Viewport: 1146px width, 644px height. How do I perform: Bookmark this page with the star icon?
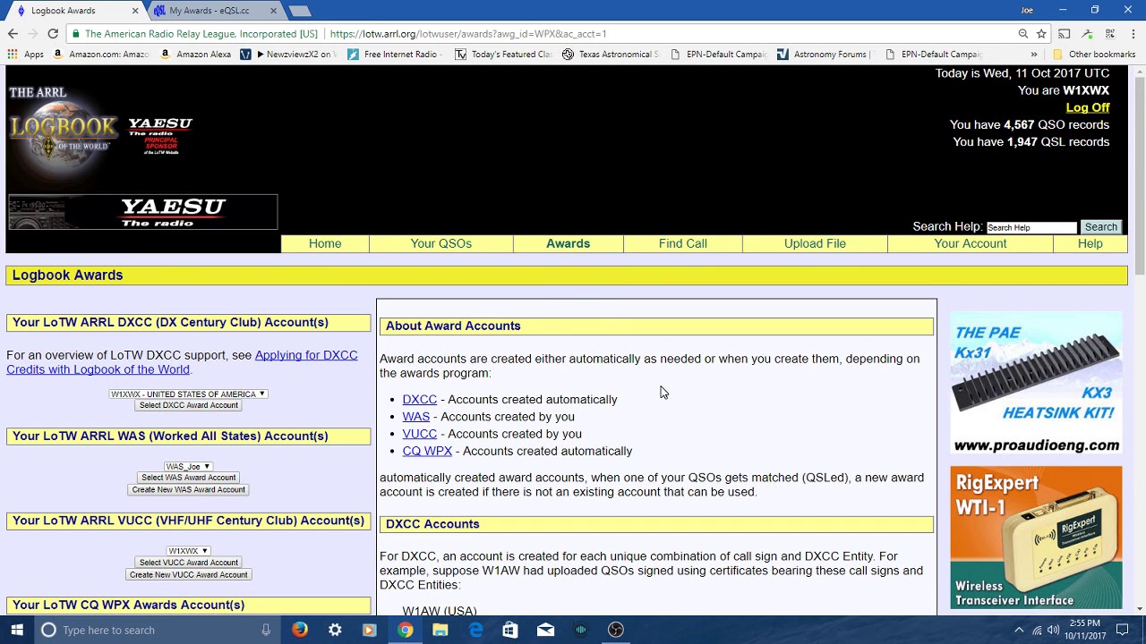[x=1041, y=34]
